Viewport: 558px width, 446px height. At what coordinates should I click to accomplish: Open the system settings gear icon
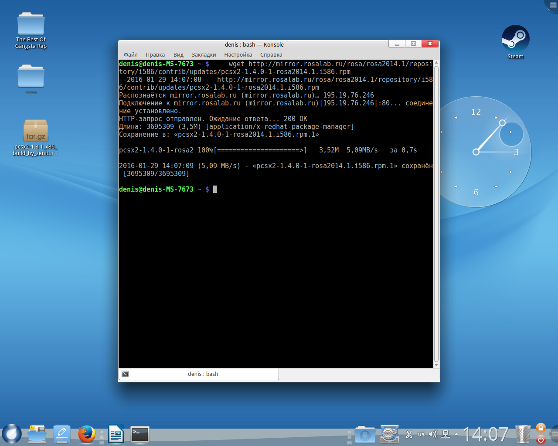coord(389,434)
